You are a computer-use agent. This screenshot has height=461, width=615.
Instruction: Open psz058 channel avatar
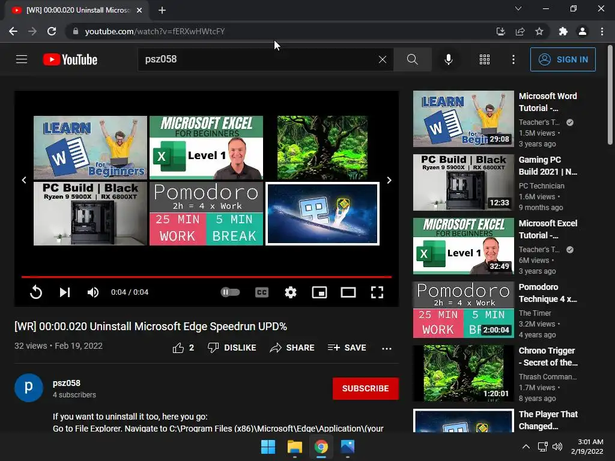click(29, 388)
